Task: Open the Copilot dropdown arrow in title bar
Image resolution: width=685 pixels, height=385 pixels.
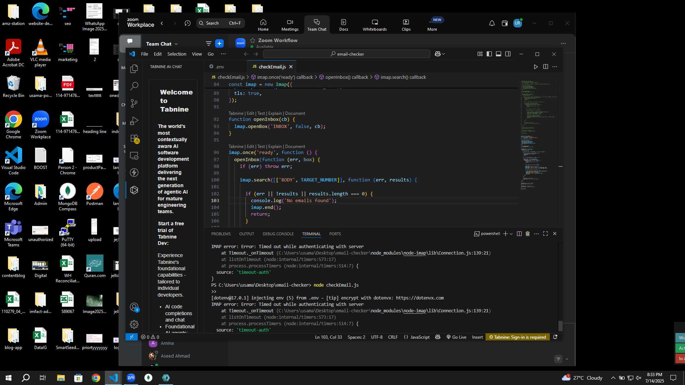Action: pyautogui.click(x=443, y=54)
